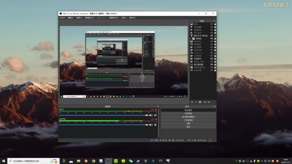Toggle visibility eye of 欢迎特效 source
The image size is (292, 164).
(x=212, y=59)
